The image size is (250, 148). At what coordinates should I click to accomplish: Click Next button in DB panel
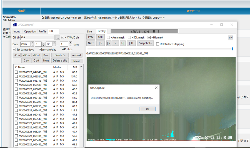click(46, 61)
